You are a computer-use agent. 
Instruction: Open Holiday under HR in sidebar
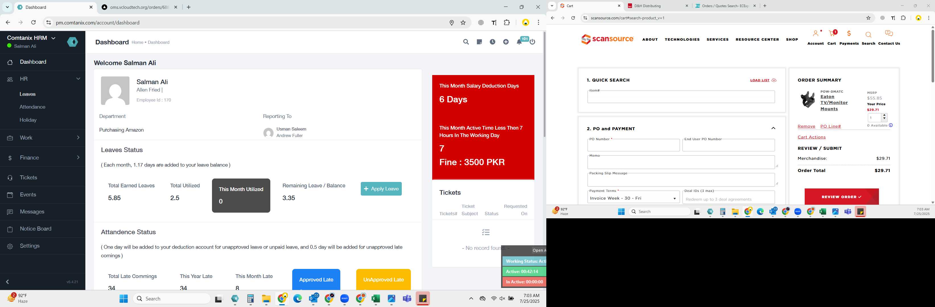point(28,120)
